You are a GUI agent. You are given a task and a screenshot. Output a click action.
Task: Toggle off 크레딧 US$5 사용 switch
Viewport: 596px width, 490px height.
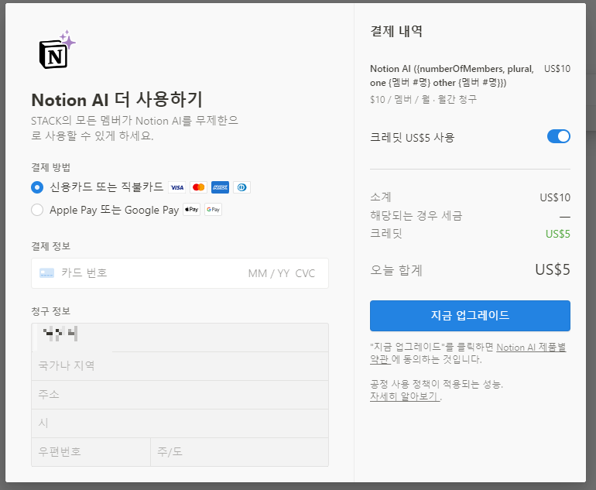558,136
